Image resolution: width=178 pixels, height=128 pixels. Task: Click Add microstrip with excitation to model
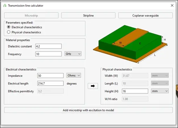pos(88,110)
